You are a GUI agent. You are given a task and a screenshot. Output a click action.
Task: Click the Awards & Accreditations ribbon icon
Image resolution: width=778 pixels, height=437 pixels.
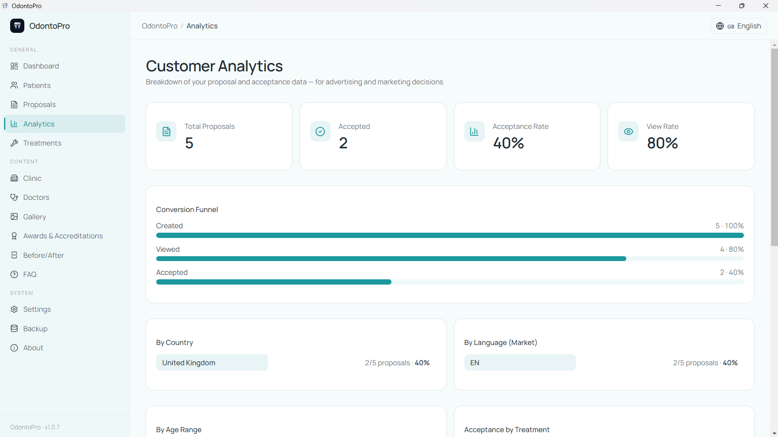click(x=14, y=236)
